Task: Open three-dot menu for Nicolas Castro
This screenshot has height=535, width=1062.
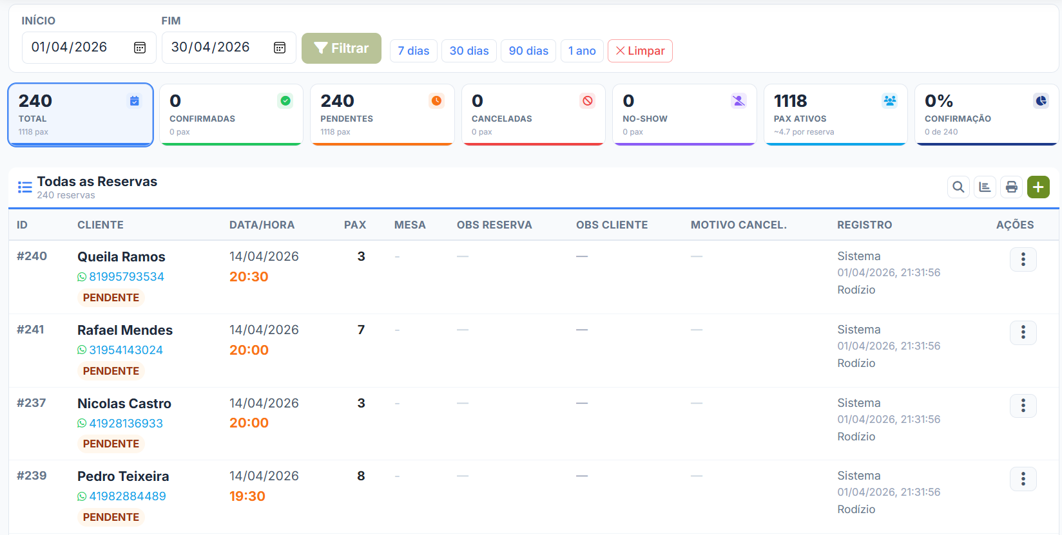Action: [x=1023, y=406]
